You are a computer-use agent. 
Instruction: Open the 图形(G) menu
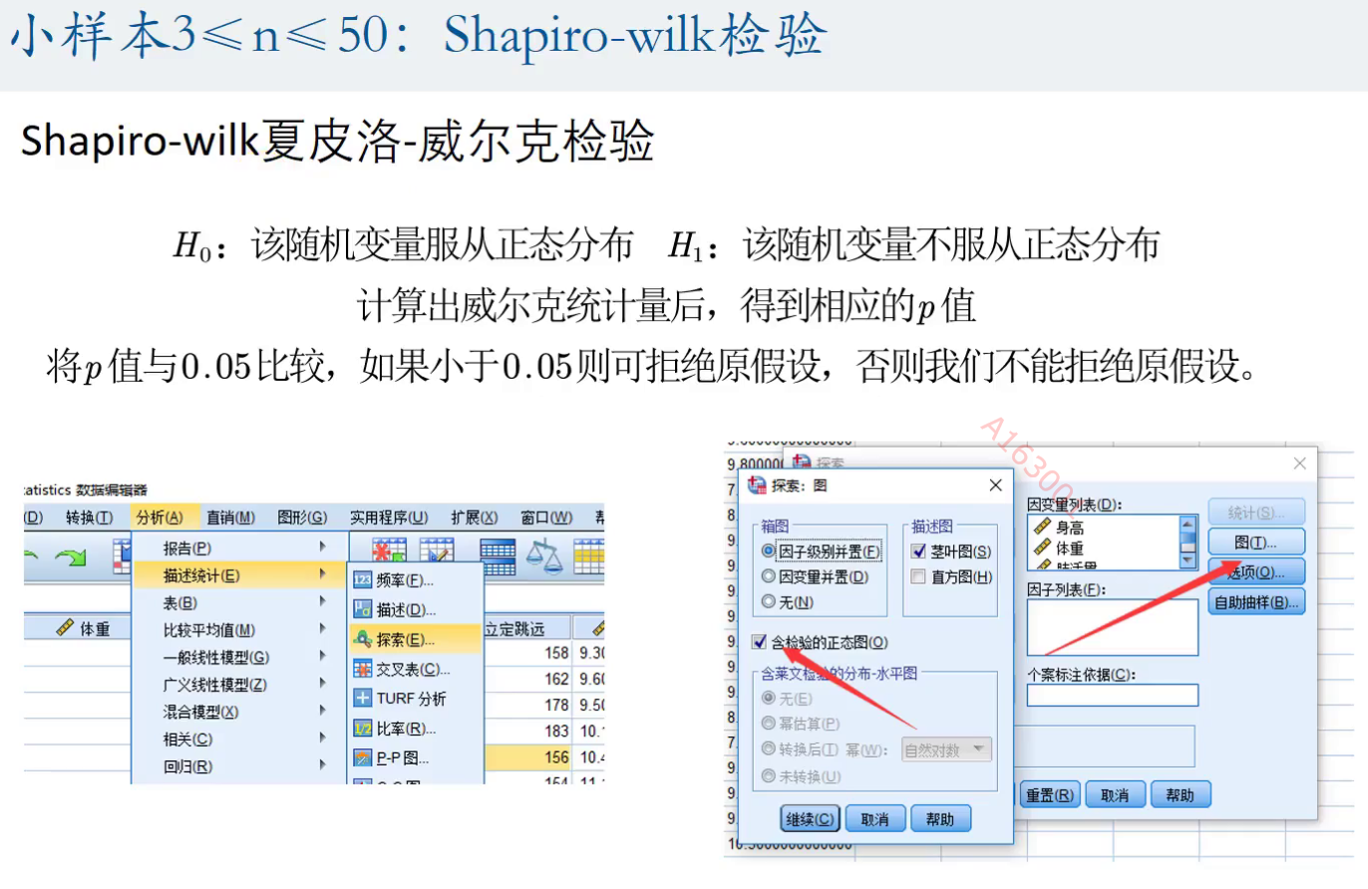coord(302,517)
